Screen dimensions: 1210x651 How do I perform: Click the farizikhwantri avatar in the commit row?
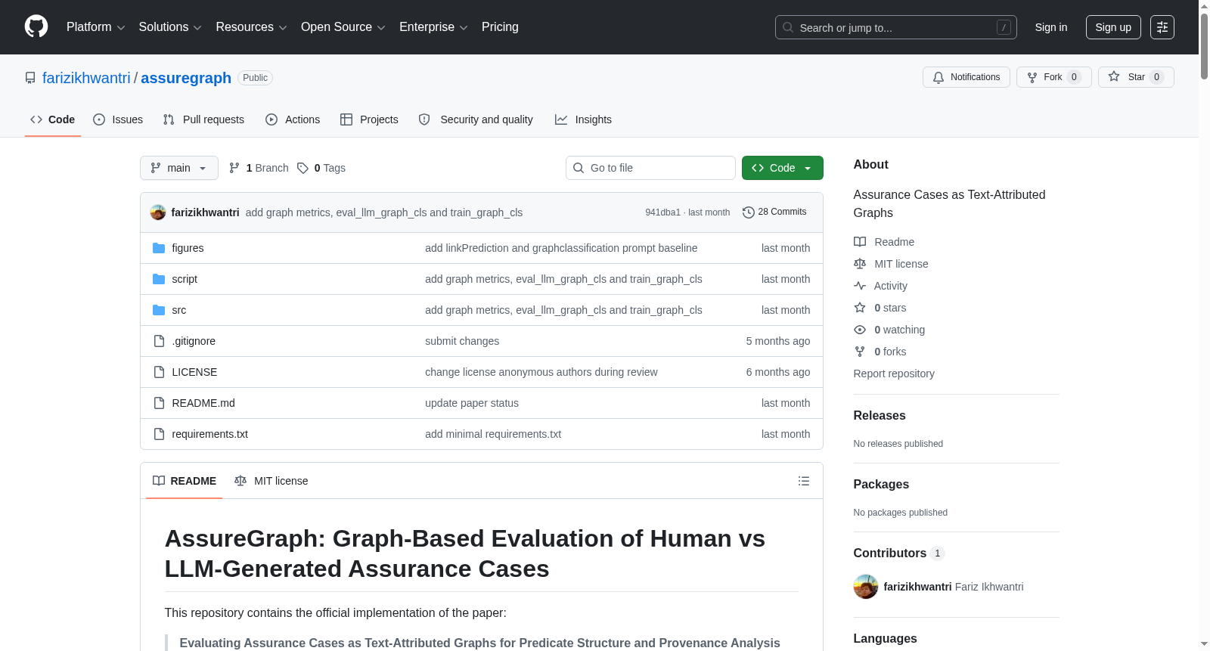(x=158, y=212)
